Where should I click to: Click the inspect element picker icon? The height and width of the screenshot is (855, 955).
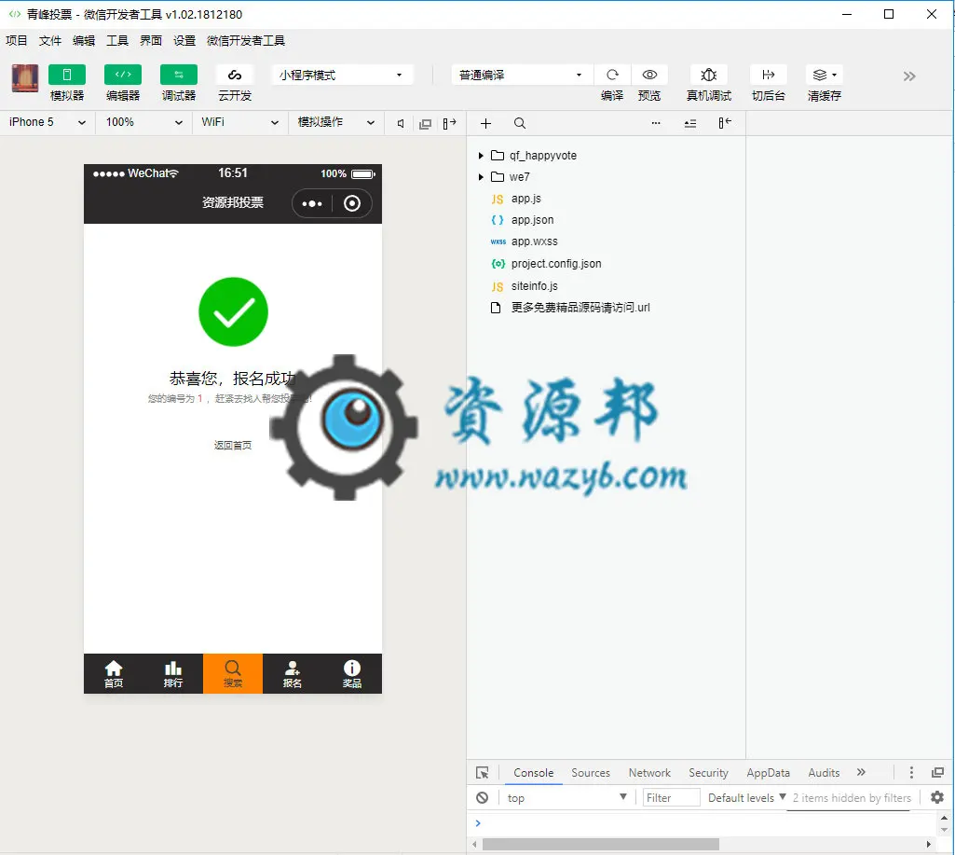[482, 773]
